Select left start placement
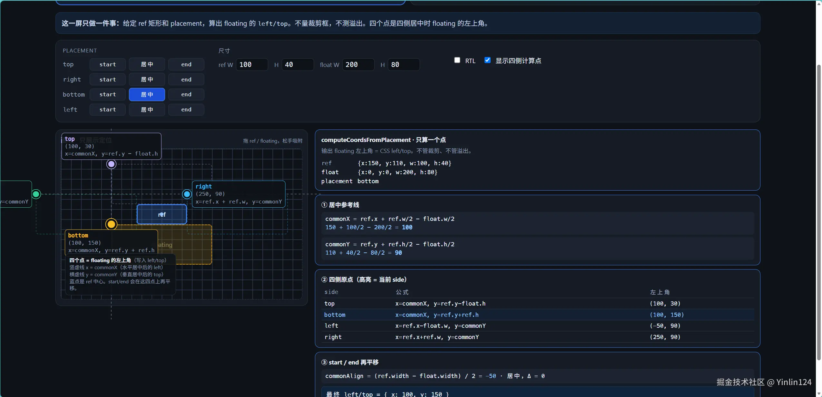 108,109
